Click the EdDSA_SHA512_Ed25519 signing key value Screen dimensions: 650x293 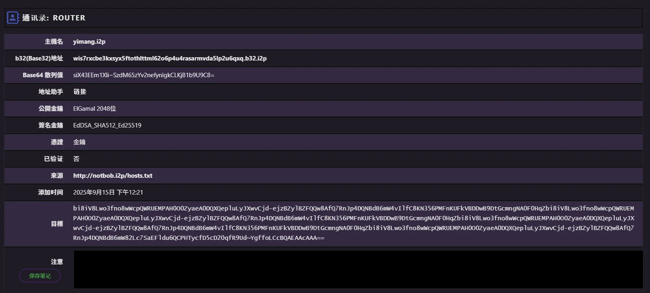(x=107, y=125)
